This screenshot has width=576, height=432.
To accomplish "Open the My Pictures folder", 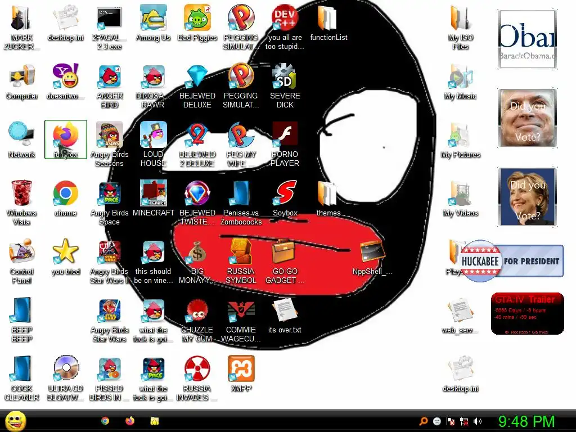I will tap(460, 141).
